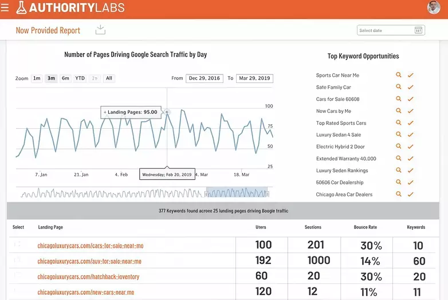Click the Keywords column header
This screenshot has width=448, height=300.
(416, 227)
